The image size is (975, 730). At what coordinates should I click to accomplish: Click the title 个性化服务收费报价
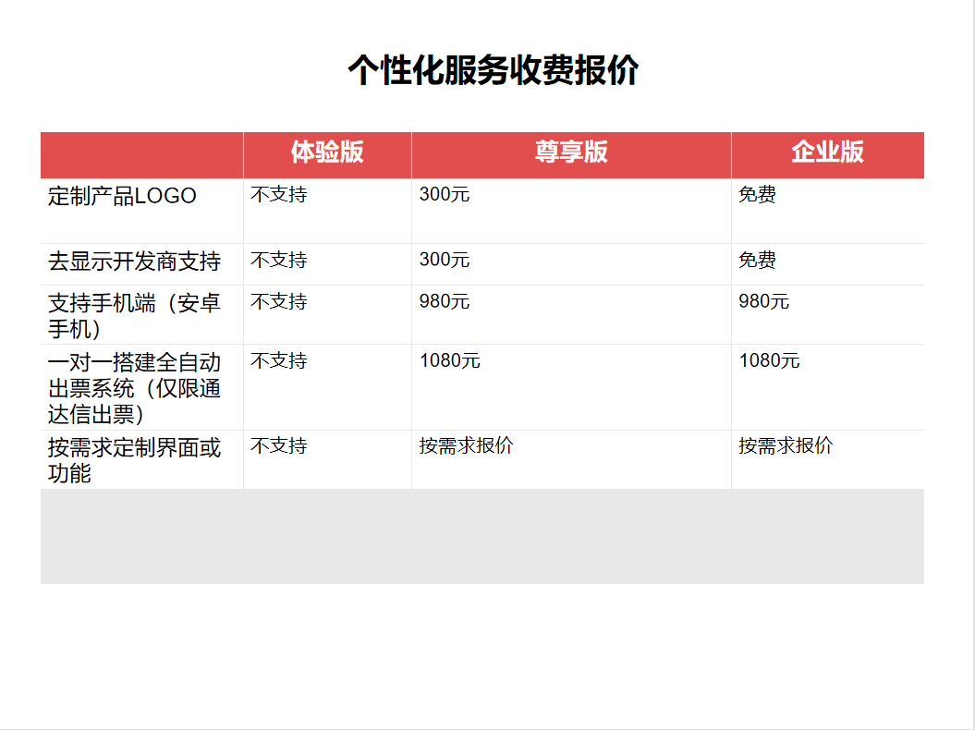pos(493,70)
